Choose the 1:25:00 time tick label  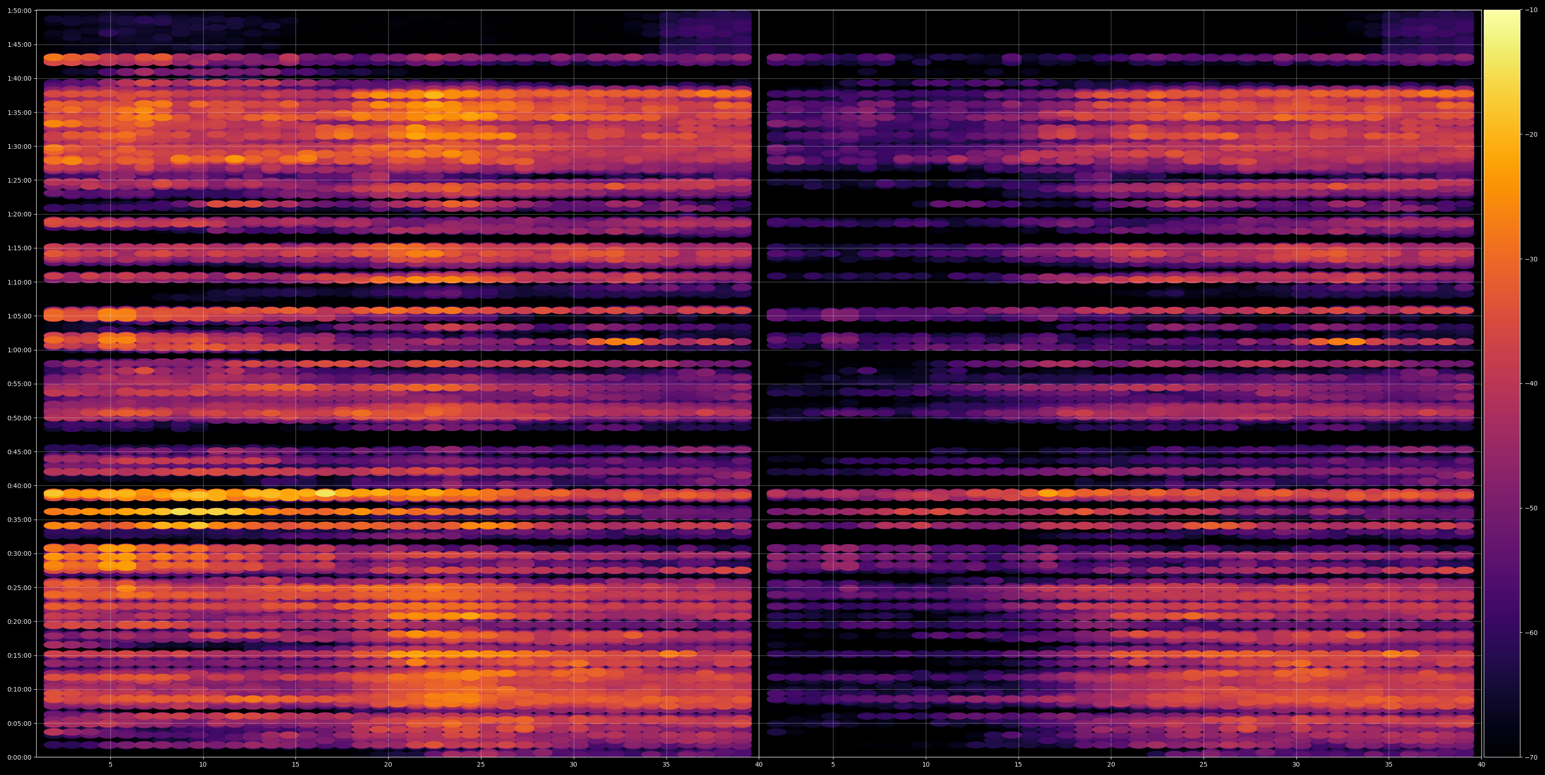pos(20,180)
